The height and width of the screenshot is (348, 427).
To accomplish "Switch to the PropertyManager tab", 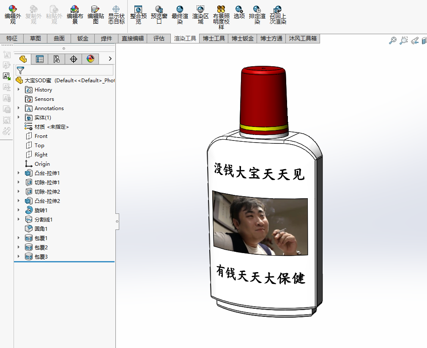I will [x=40, y=59].
